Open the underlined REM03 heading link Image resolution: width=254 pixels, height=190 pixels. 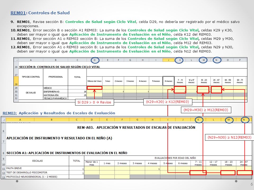pos(10,113)
